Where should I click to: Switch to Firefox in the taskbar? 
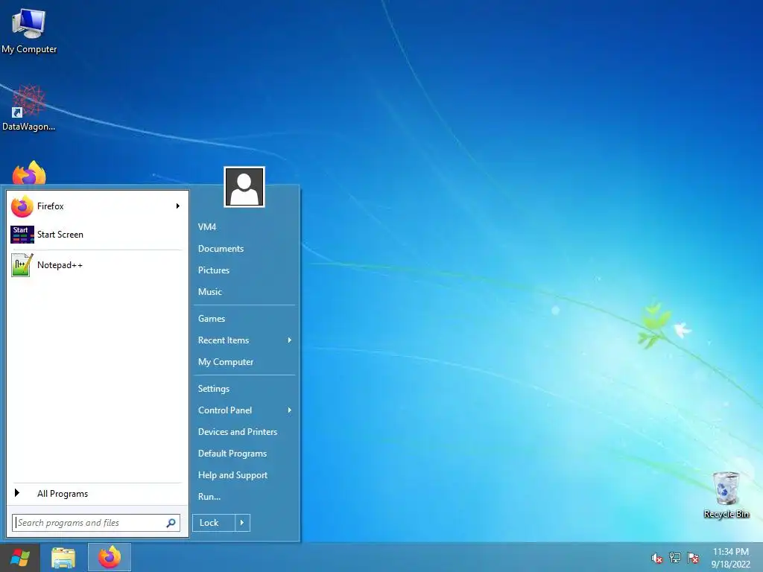tap(110, 557)
